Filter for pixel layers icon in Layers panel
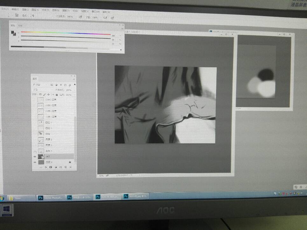307x230 pixels. pos(52,85)
